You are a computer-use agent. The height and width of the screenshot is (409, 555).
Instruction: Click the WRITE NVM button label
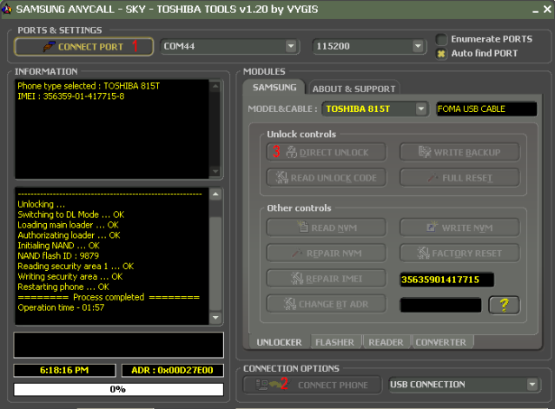click(467, 228)
